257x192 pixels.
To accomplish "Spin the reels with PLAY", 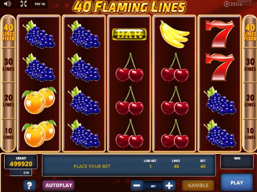I will (237, 183).
